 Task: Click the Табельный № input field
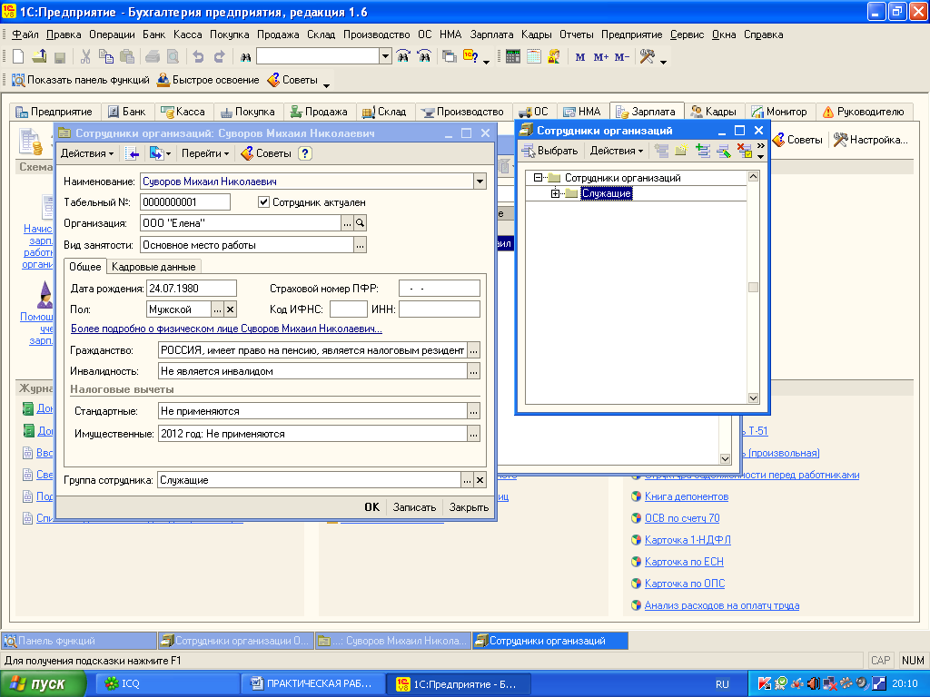(x=185, y=202)
